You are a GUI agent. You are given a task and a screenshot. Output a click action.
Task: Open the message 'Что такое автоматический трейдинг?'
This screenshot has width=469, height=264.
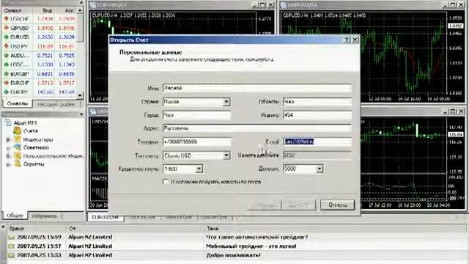point(256,237)
